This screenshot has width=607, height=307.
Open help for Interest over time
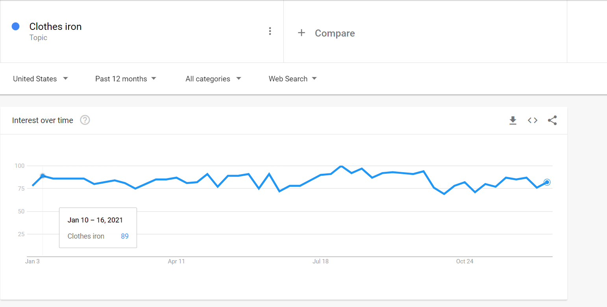(x=85, y=120)
